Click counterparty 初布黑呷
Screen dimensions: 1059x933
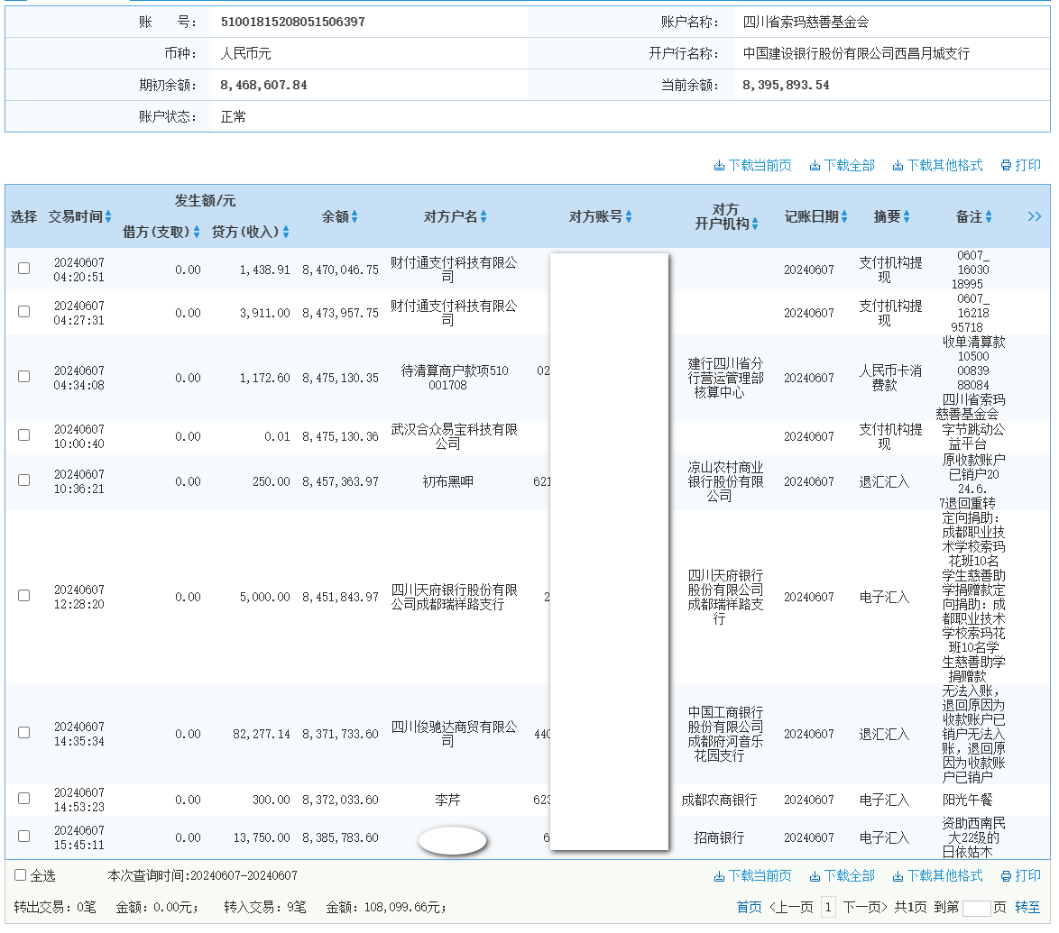[x=447, y=481]
